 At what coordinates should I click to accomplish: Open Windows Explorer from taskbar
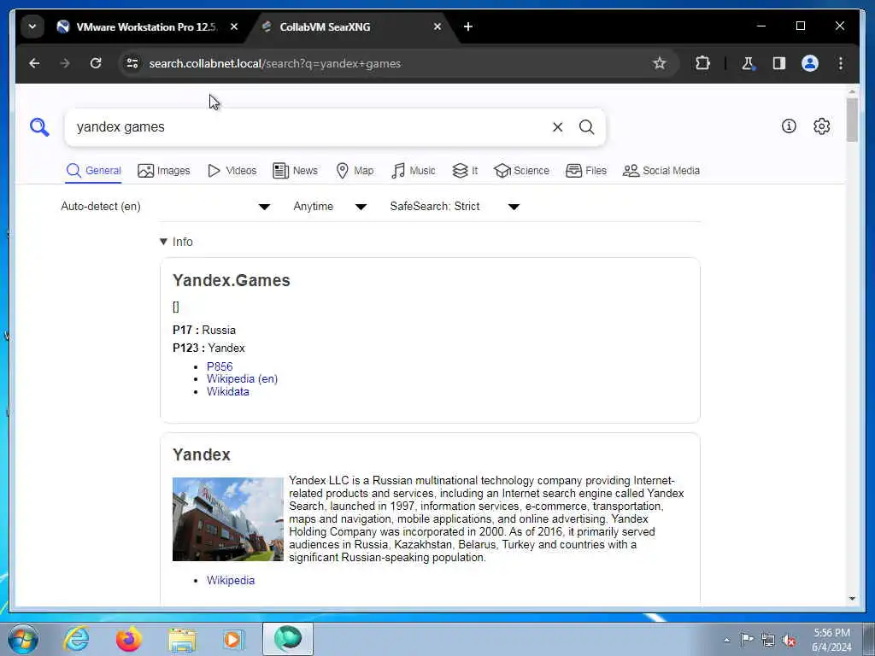[182, 640]
